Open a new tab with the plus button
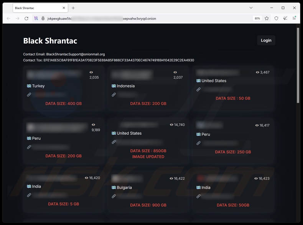This screenshot has height=225, width=303. 73,8
